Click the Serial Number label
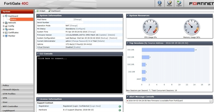This screenshot has height=112, width=214. [x=43, y=22]
